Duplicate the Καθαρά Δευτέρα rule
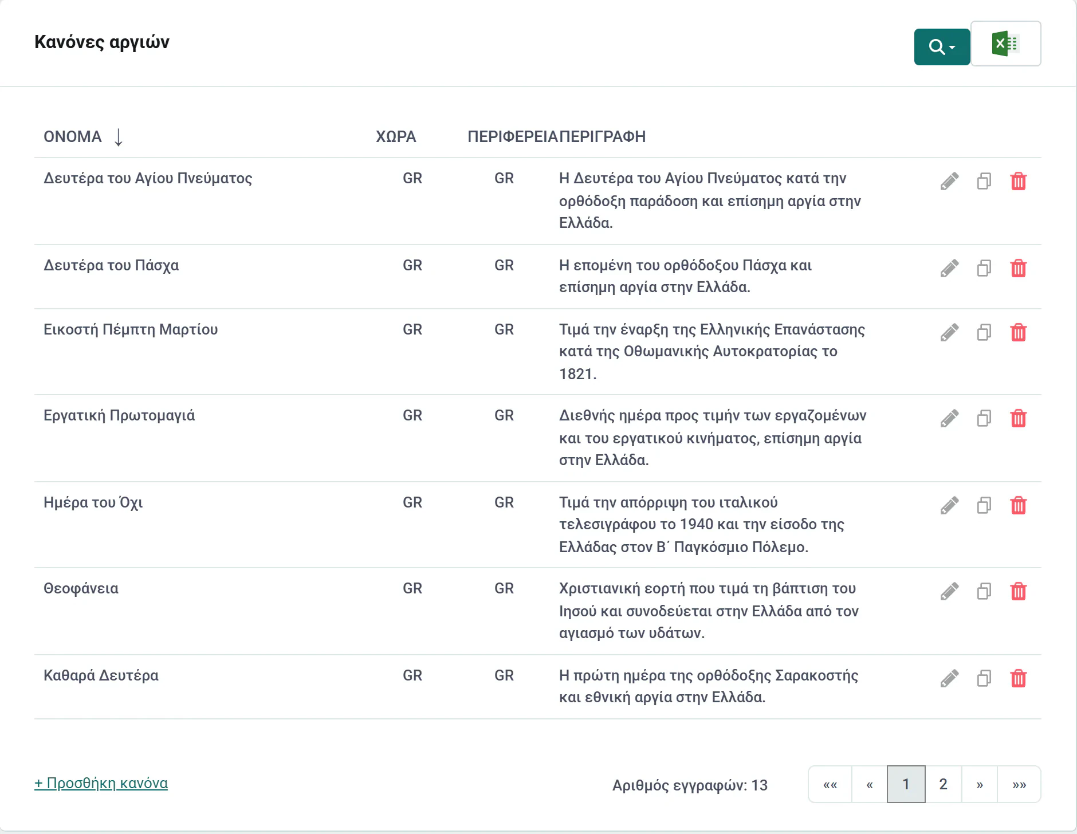 point(984,679)
